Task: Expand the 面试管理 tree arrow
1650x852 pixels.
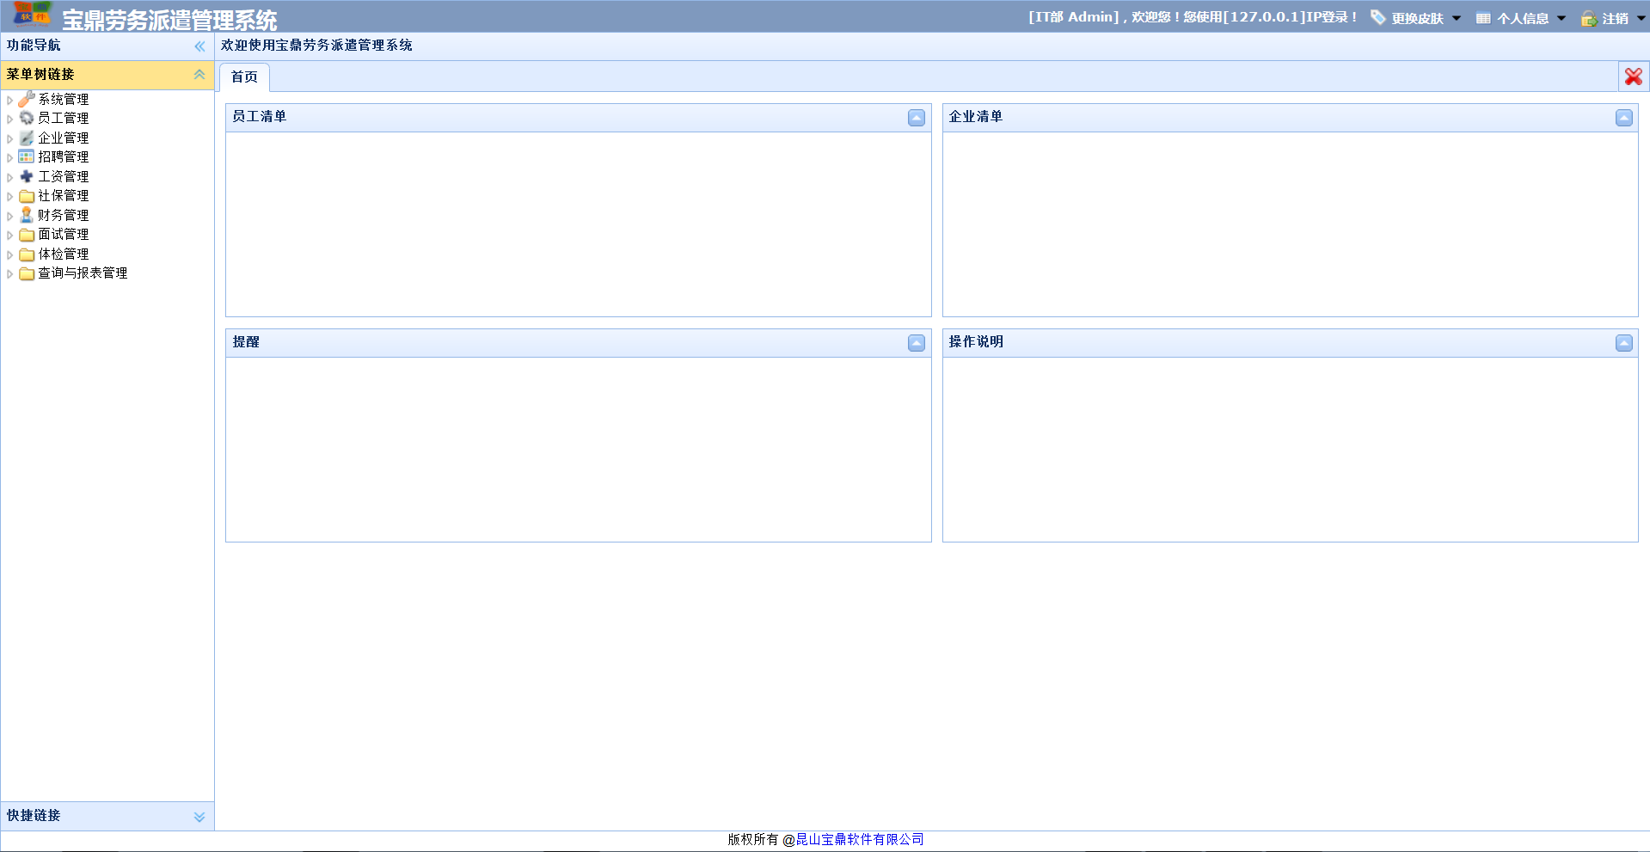Action: coord(10,236)
